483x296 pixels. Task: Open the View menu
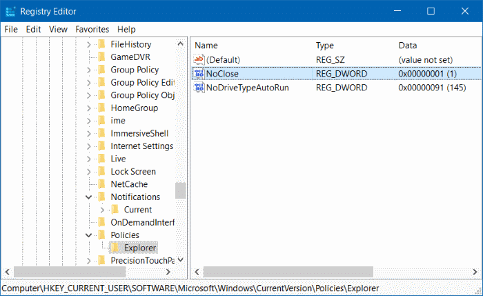point(58,29)
